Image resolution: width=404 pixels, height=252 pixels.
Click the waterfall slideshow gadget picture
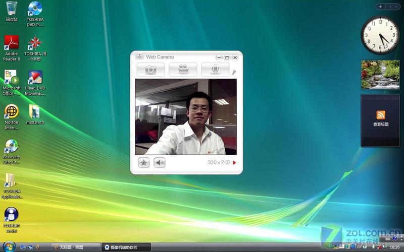(380, 75)
